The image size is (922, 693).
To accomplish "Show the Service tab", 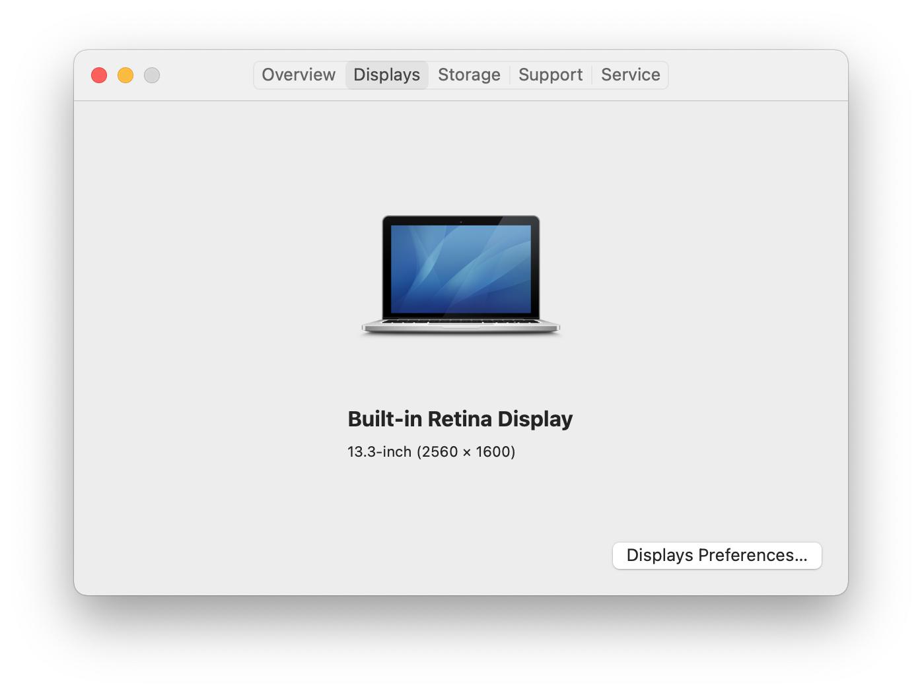I will 631,75.
